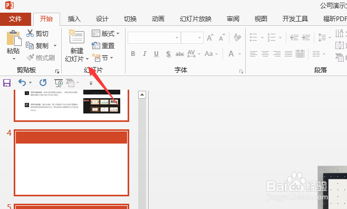The image size is (347, 209).
Task: Expand New Slide (新建幻灯片) dropdown arrow
Action: click(87, 59)
